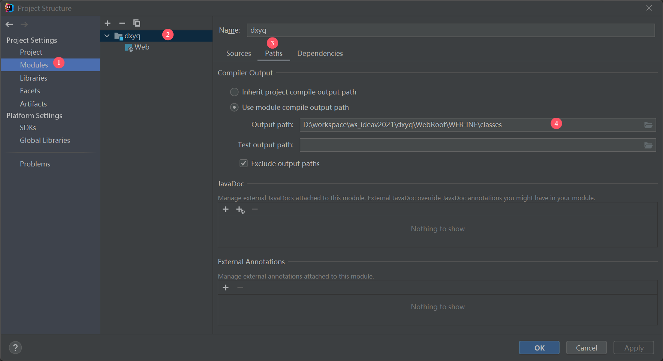The width and height of the screenshot is (663, 361).
Task: Add JavaDoc URL with globe plus icon
Action: (x=240, y=210)
